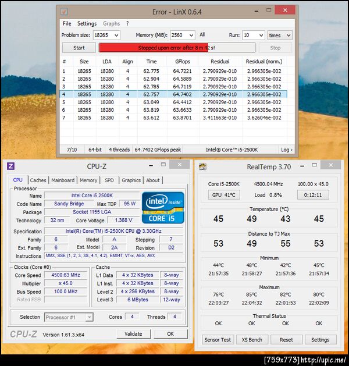This screenshot has height=366, width=349.
Task: Click the Reset button in RealTemp
Action: pyautogui.click(x=286, y=340)
